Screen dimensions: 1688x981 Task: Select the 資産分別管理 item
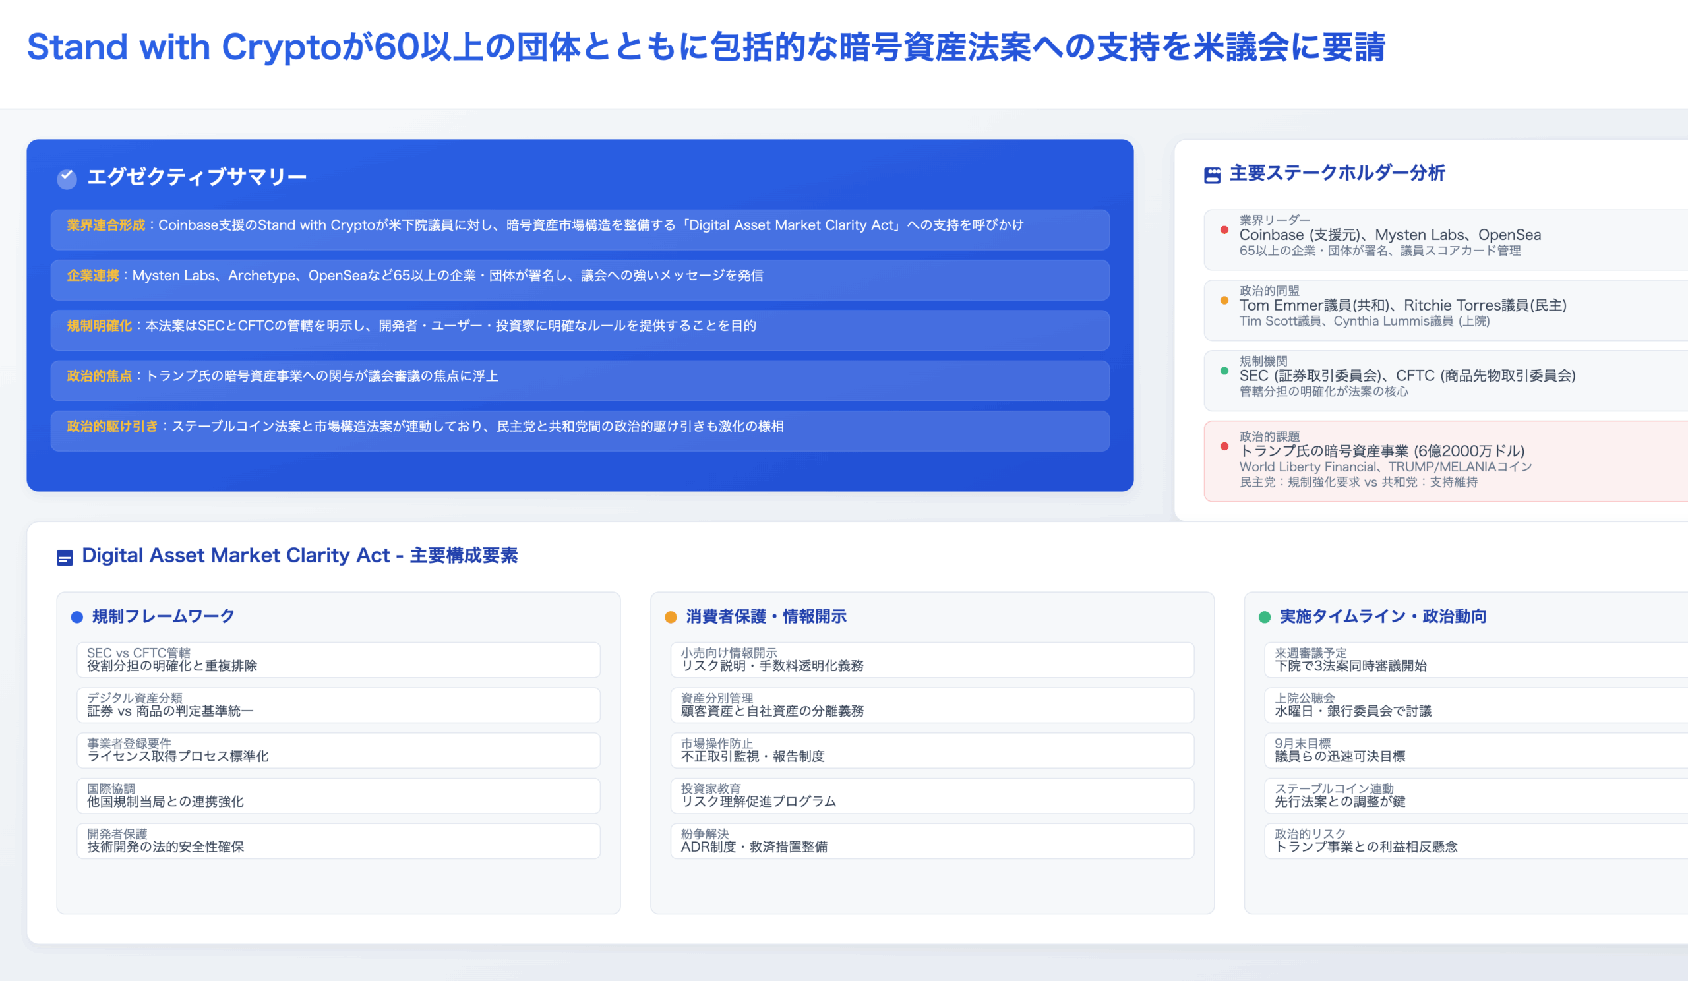[x=932, y=705]
